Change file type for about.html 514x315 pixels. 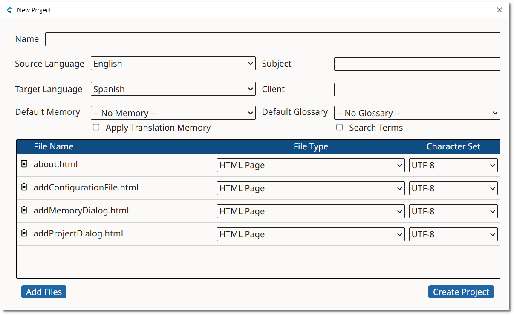311,165
